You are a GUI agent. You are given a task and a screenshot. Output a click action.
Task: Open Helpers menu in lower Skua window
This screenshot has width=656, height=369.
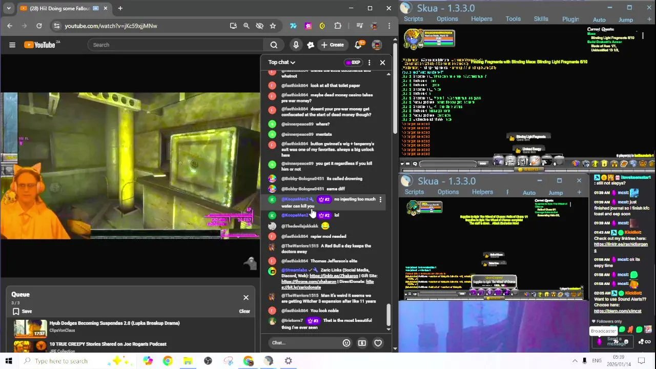[482, 192]
